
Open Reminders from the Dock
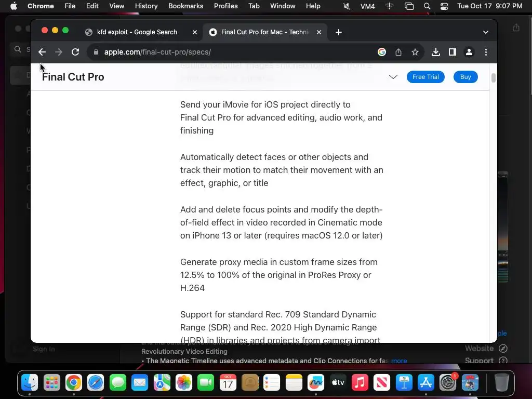click(x=272, y=383)
